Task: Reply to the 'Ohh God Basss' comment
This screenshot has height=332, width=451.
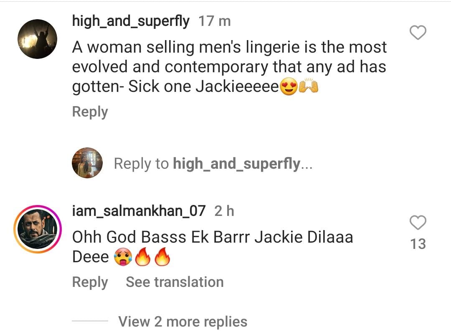Action: point(90,282)
